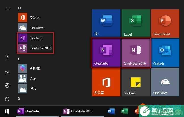Viewport: 184px width, 117px height.
Task: Open the orange 办公室 Office tile
Action: point(106,82)
